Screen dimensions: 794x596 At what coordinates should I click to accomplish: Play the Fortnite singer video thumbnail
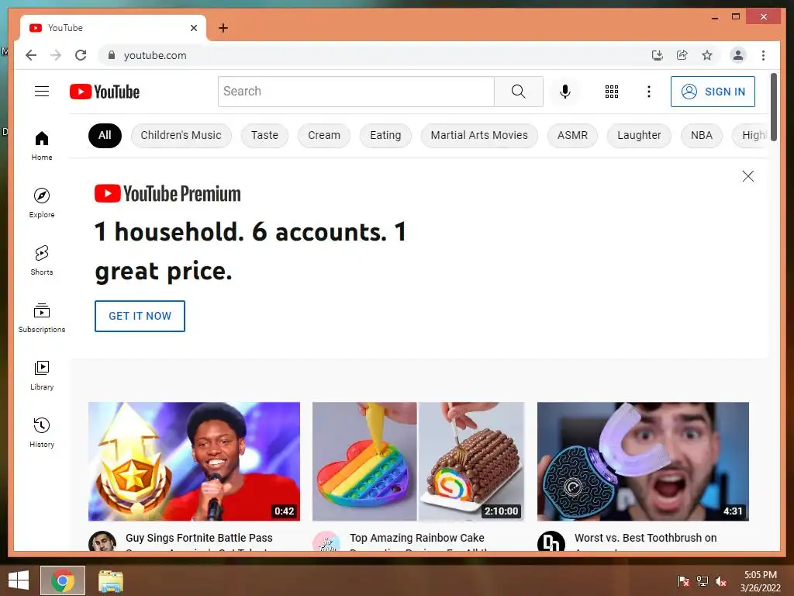194,461
